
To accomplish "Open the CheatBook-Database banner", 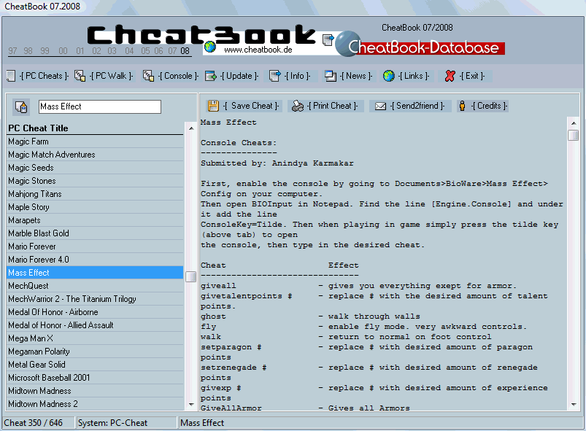I will coord(426,48).
